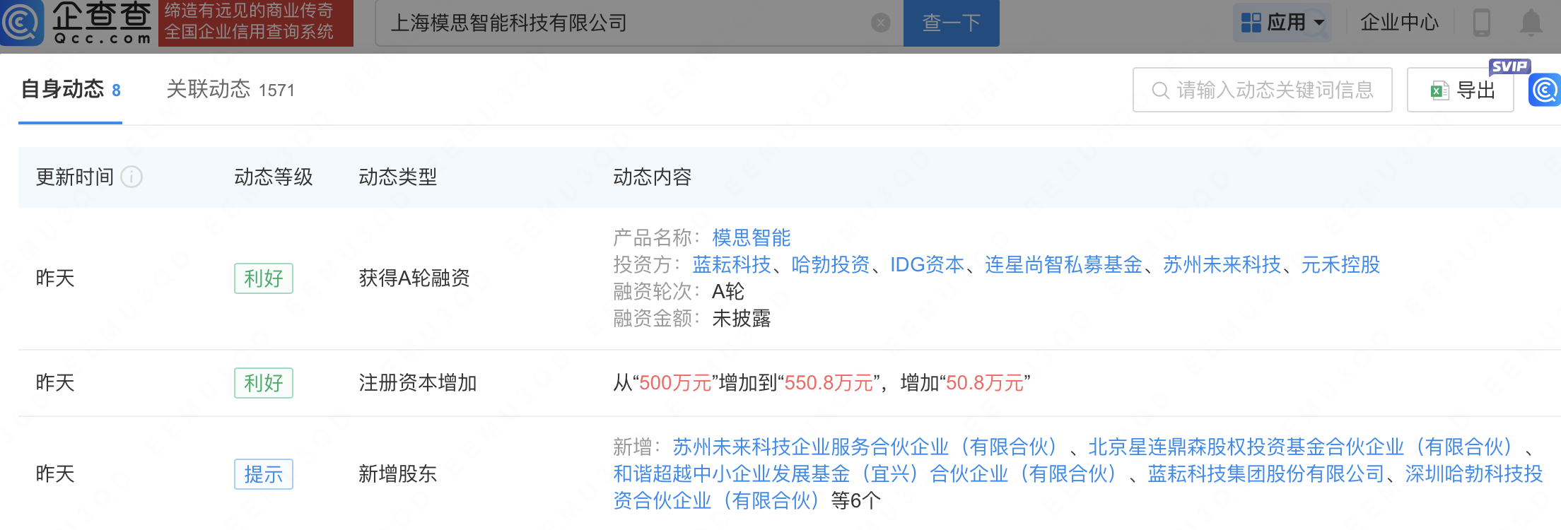Click the 元禾控股 investor link
Image resolution: width=1561 pixels, height=530 pixels.
1340,264
